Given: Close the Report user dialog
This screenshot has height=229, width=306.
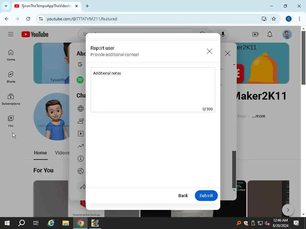Looking at the screenshot, I should 209,51.
